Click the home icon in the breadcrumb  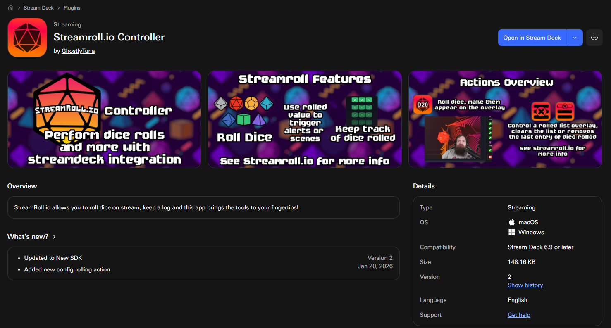tap(10, 7)
